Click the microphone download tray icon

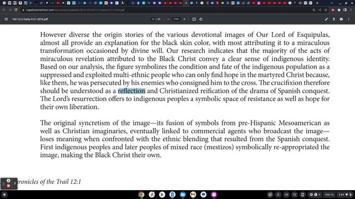coord(278,195)
